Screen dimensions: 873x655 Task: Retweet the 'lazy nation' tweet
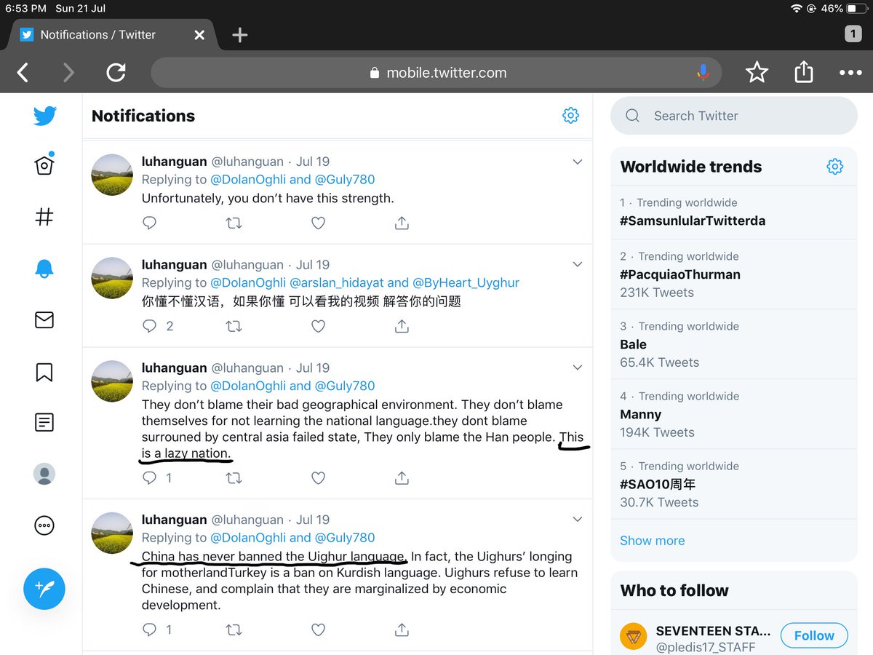point(234,477)
